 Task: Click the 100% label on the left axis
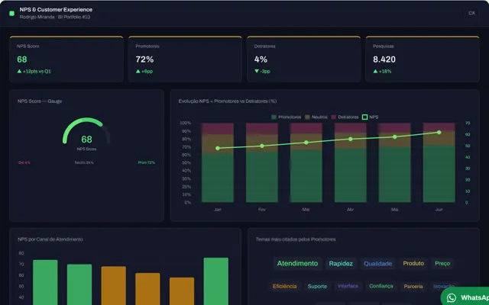coord(185,123)
